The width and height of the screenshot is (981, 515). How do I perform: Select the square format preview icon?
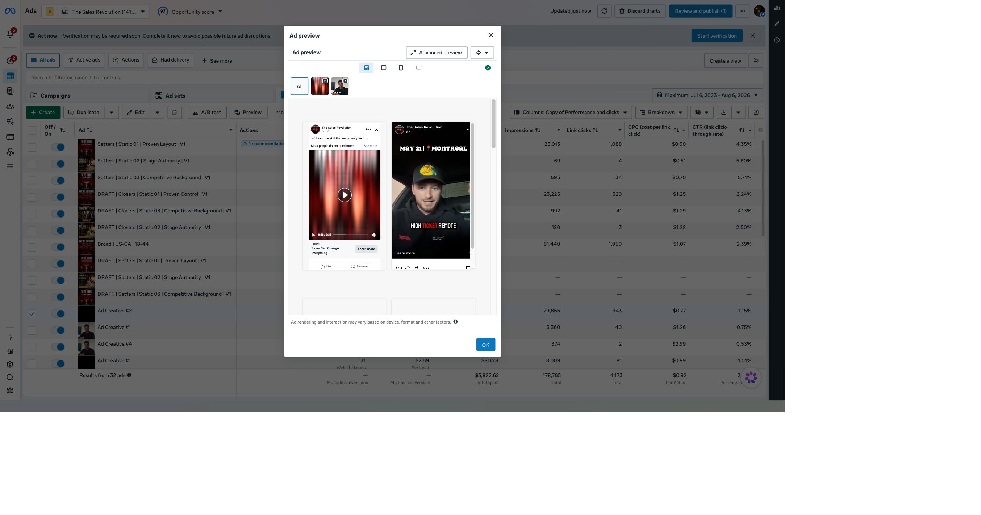pos(384,68)
